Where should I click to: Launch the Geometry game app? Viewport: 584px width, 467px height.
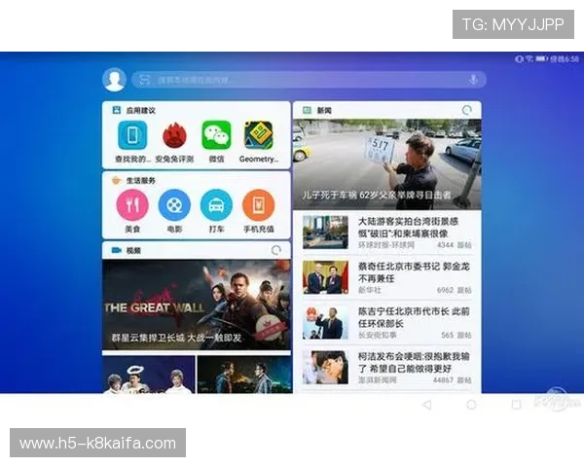258,136
